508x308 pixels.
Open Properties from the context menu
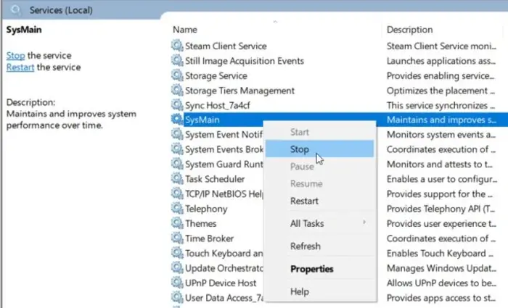(312, 269)
